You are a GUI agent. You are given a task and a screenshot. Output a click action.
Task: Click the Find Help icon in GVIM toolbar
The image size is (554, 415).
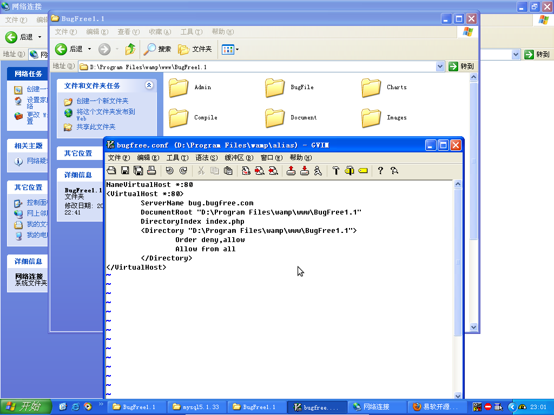(x=394, y=171)
